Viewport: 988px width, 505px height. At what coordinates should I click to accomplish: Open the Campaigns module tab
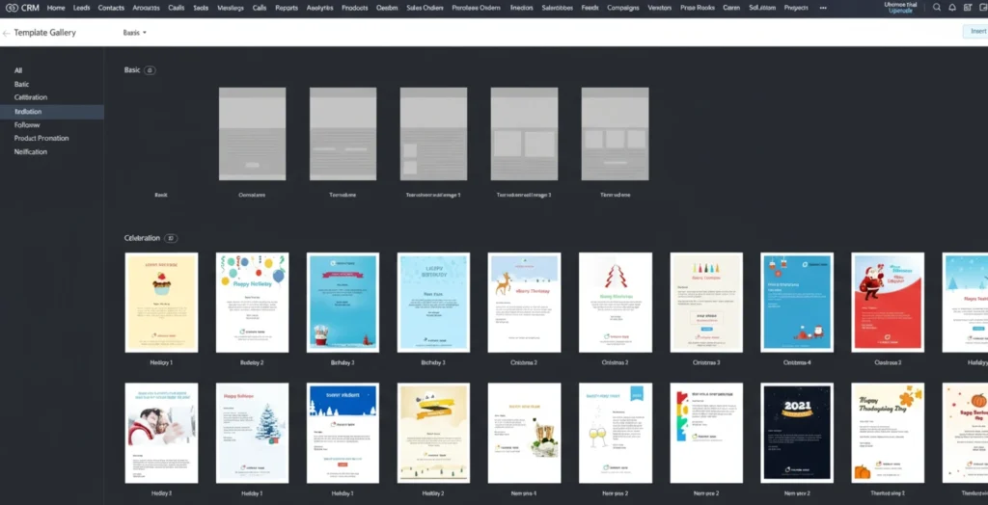[623, 8]
